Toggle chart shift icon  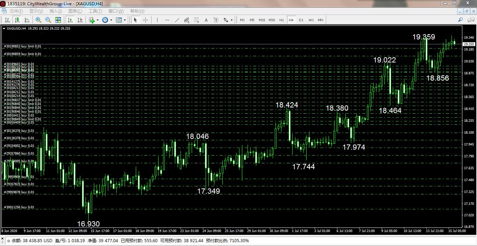(x=80, y=20)
